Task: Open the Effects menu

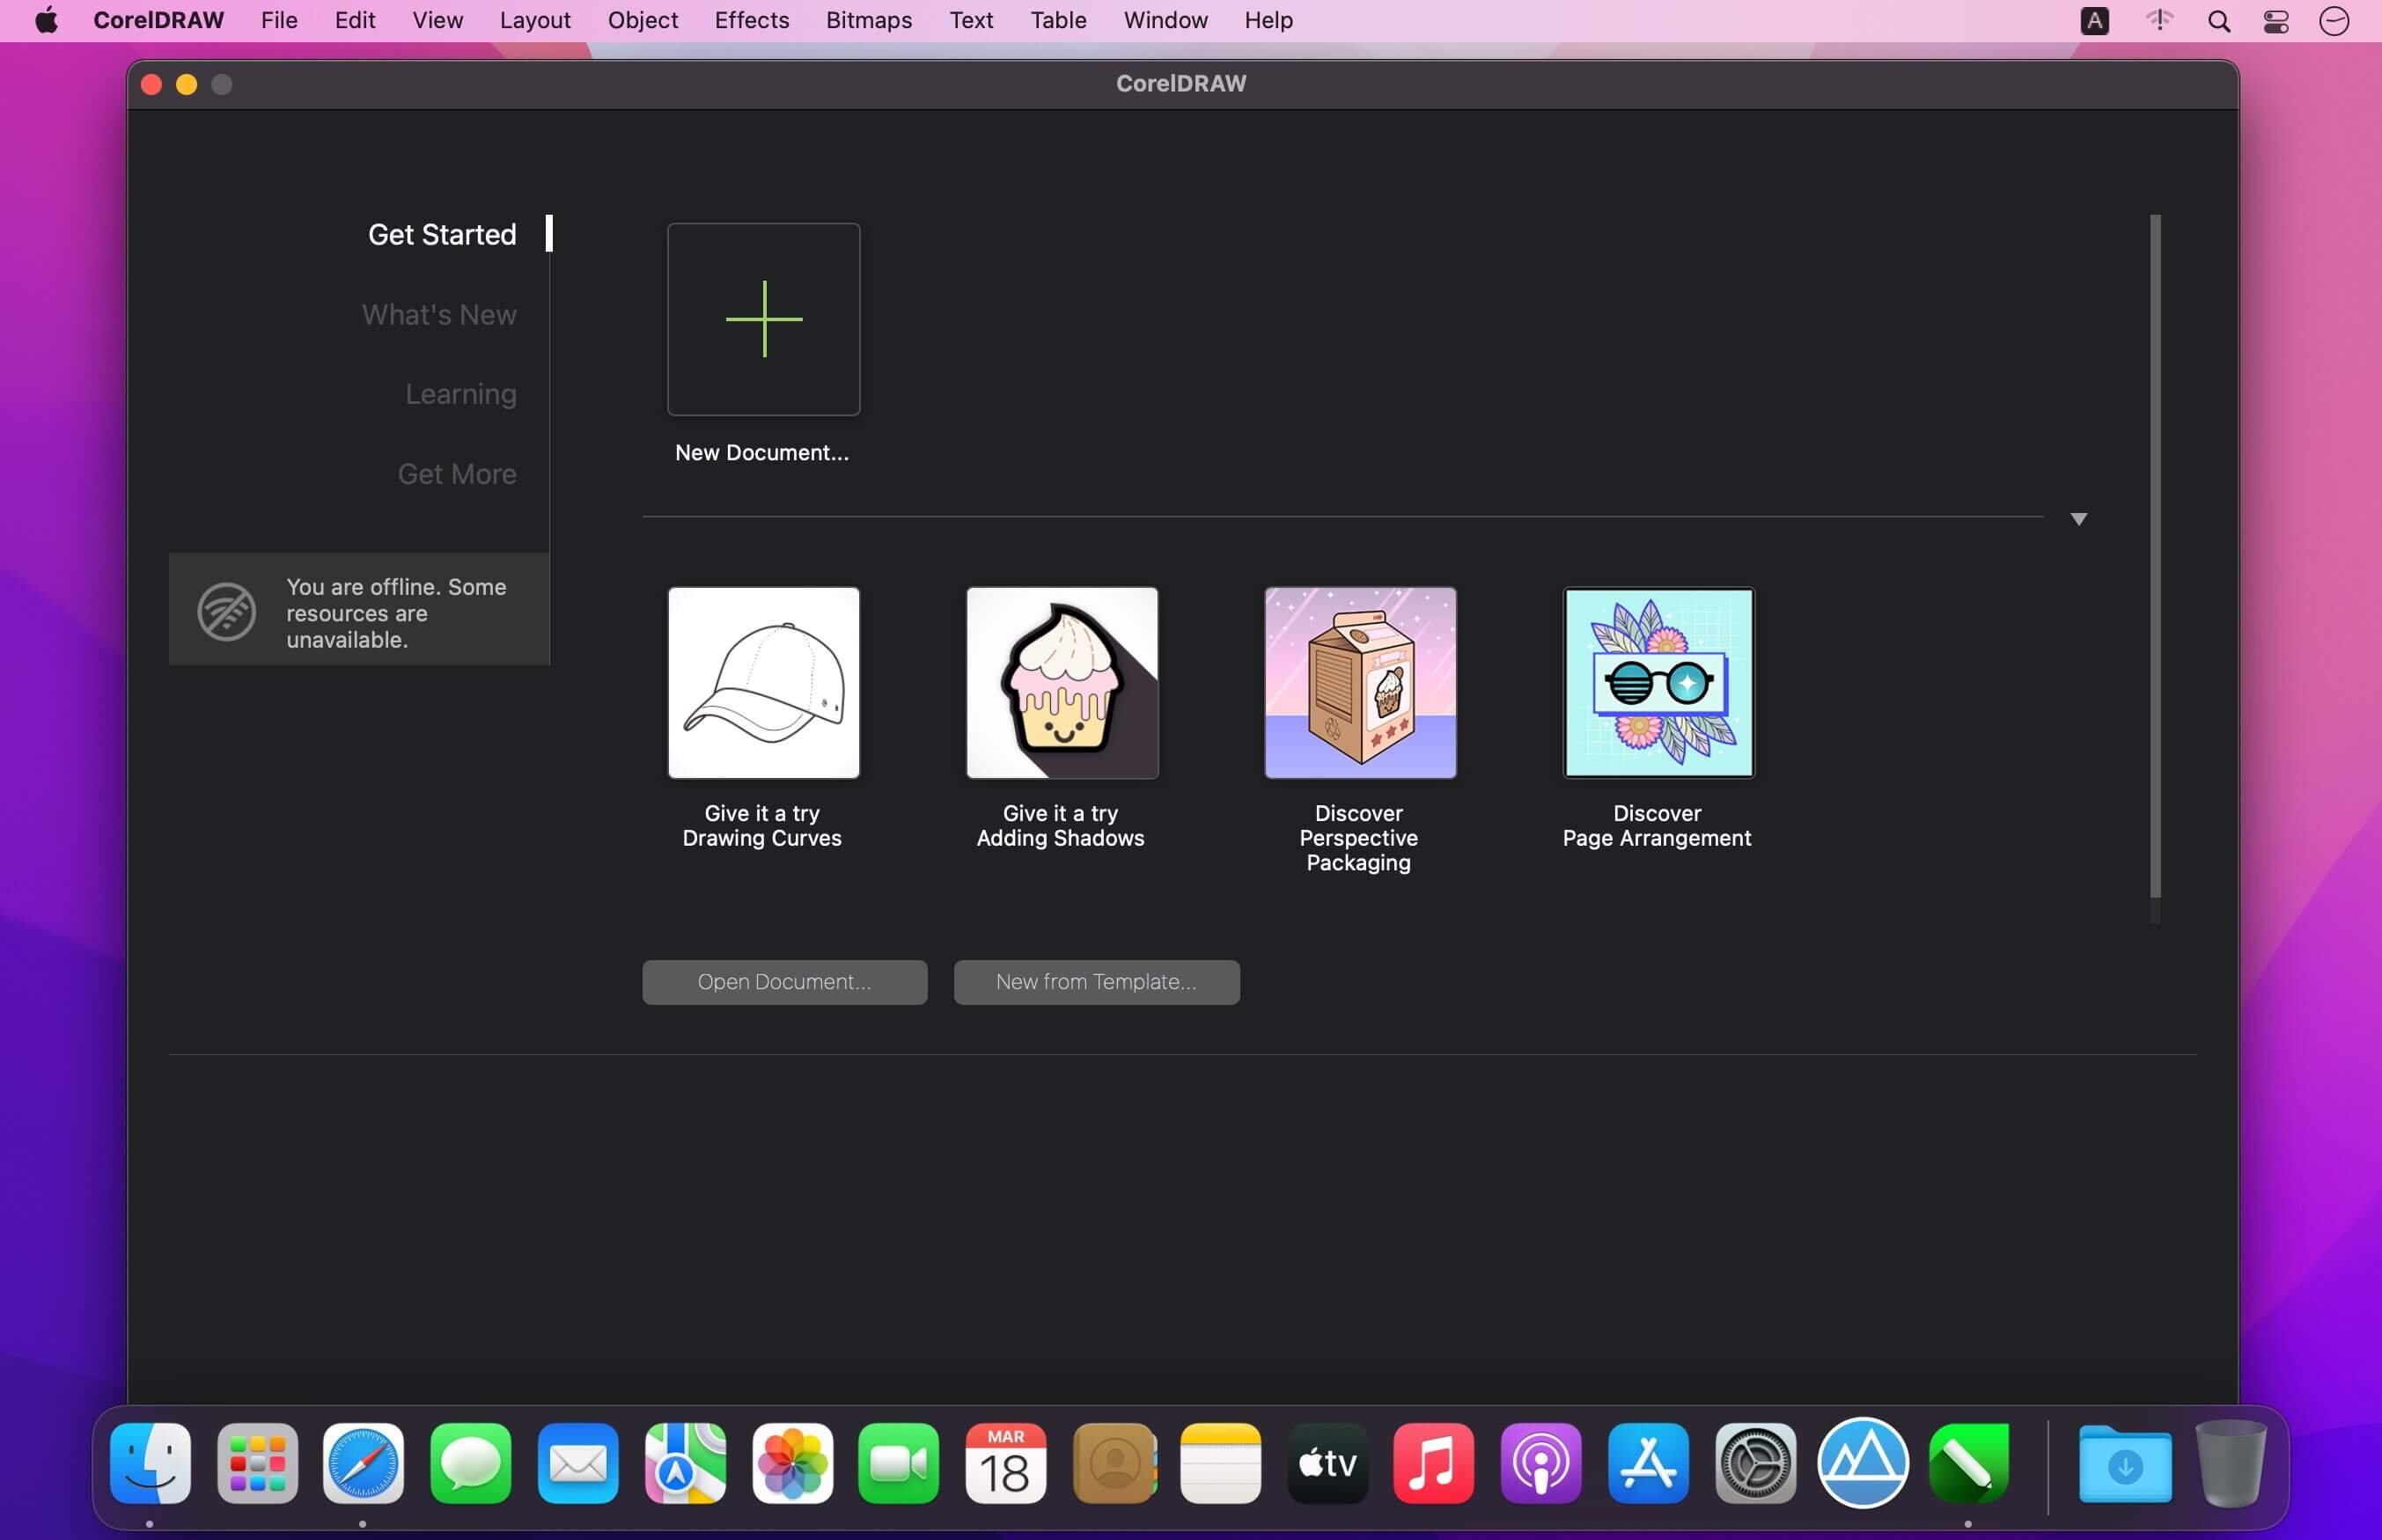Action: (751, 21)
